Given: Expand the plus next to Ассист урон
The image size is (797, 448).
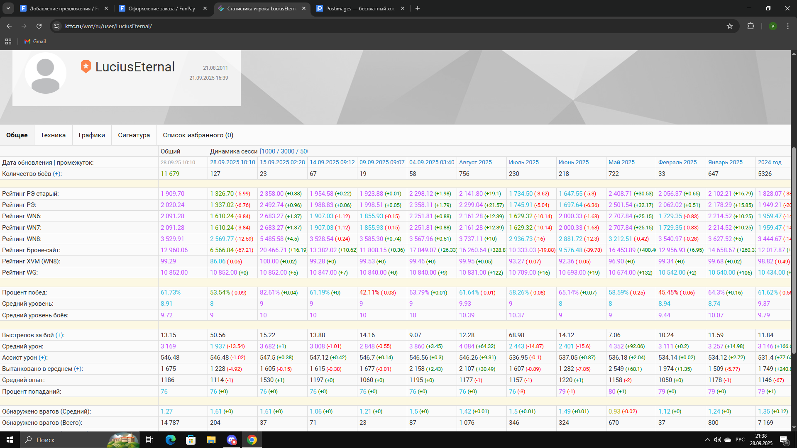Looking at the screenshot, I should [43, 358].
